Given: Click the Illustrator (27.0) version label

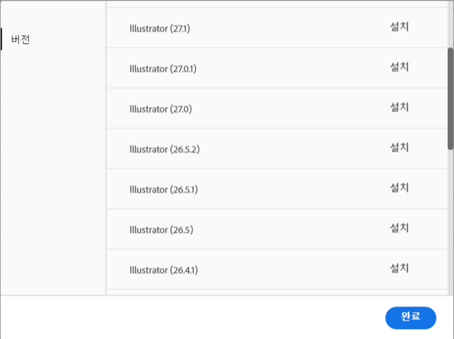Looking at the screenshot, I should (161, 109).
